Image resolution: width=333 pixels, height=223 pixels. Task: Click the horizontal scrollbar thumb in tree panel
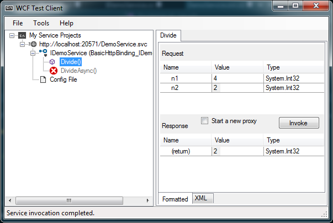point(69,200)
